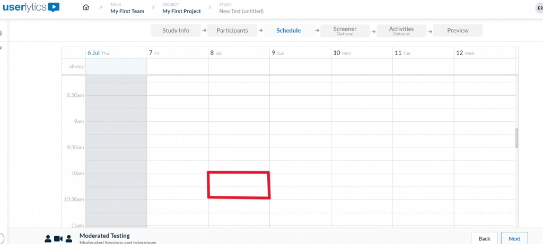
Task: Open the user avatar at top right
Action: (539, 8)
